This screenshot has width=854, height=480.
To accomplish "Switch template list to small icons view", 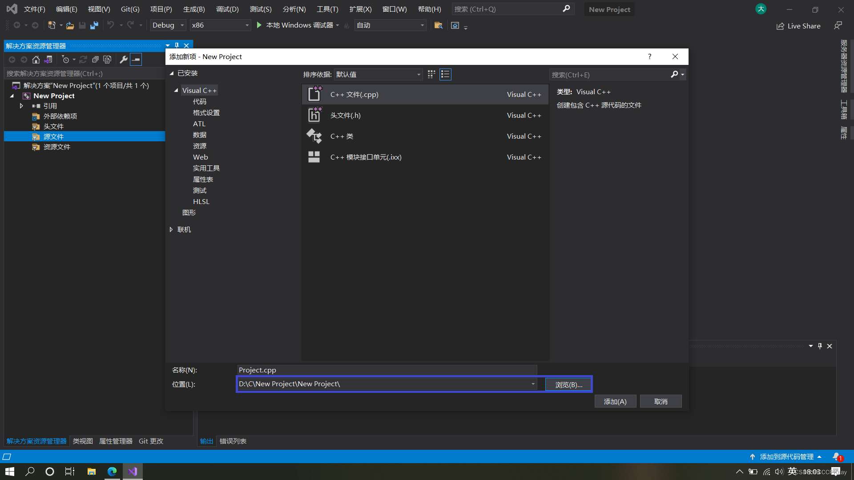I will coord(431,74).
